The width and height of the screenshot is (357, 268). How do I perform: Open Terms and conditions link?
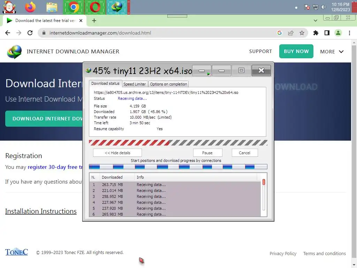(x=325, y=253)
